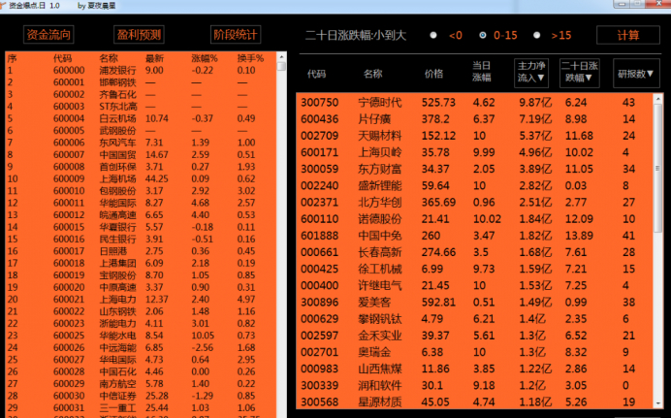Sort by 二十日涨跌幅 column

click(x=580, y=73)
